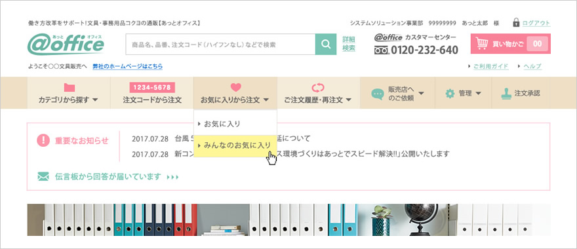This screenshot has width=577, height=249.
Task: Click the pink folder category icon
Action: 70,88
